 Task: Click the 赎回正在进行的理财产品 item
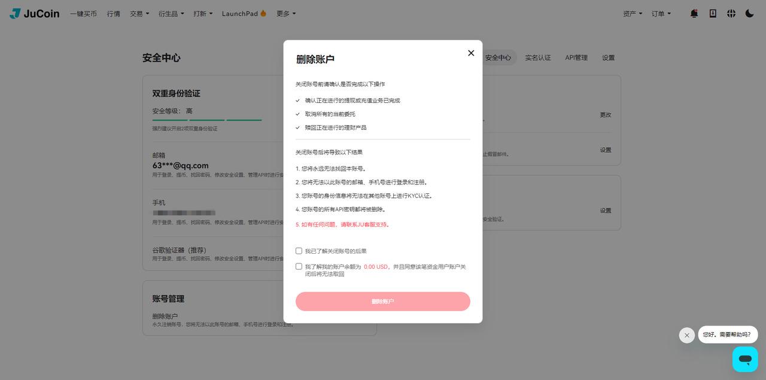coord(336,127)
